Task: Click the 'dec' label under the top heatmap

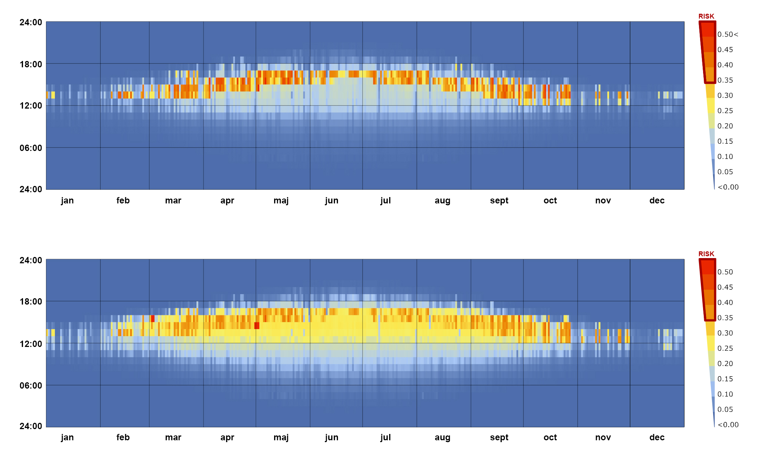Action: pyautogui.click(x=657, y=200)
